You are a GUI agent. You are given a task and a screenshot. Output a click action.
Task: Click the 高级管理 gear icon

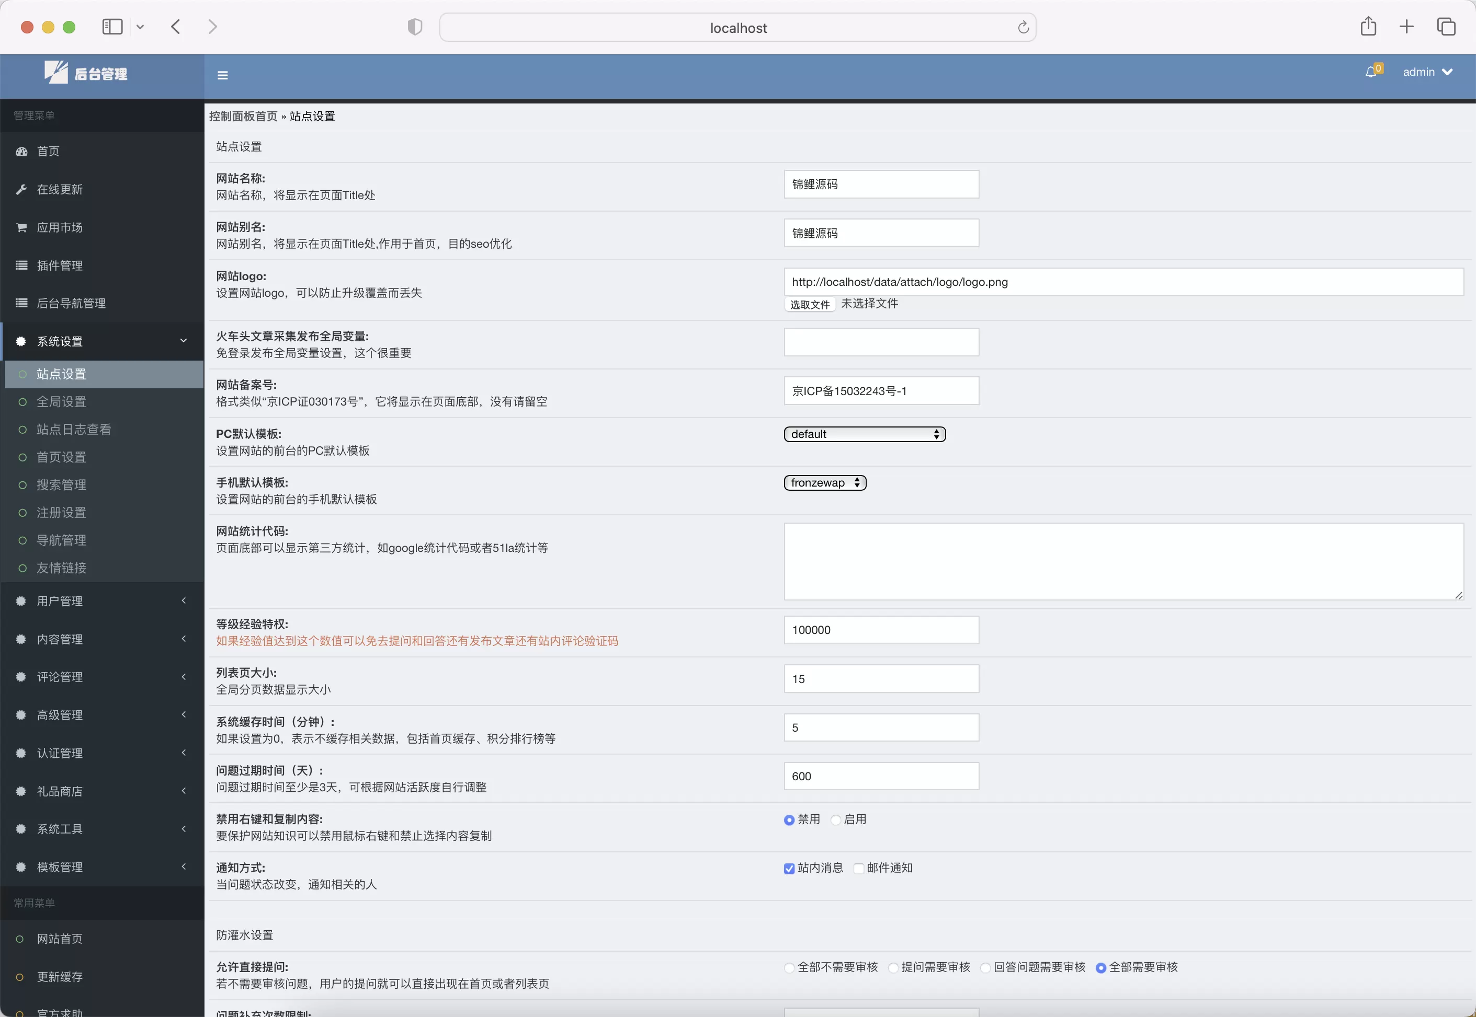[21, 715]
